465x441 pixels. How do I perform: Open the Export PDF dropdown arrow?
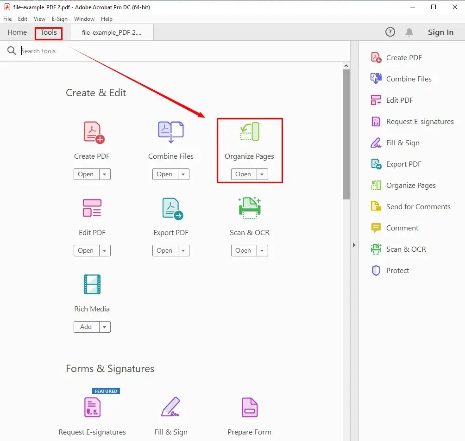click(x=183, y=250)
